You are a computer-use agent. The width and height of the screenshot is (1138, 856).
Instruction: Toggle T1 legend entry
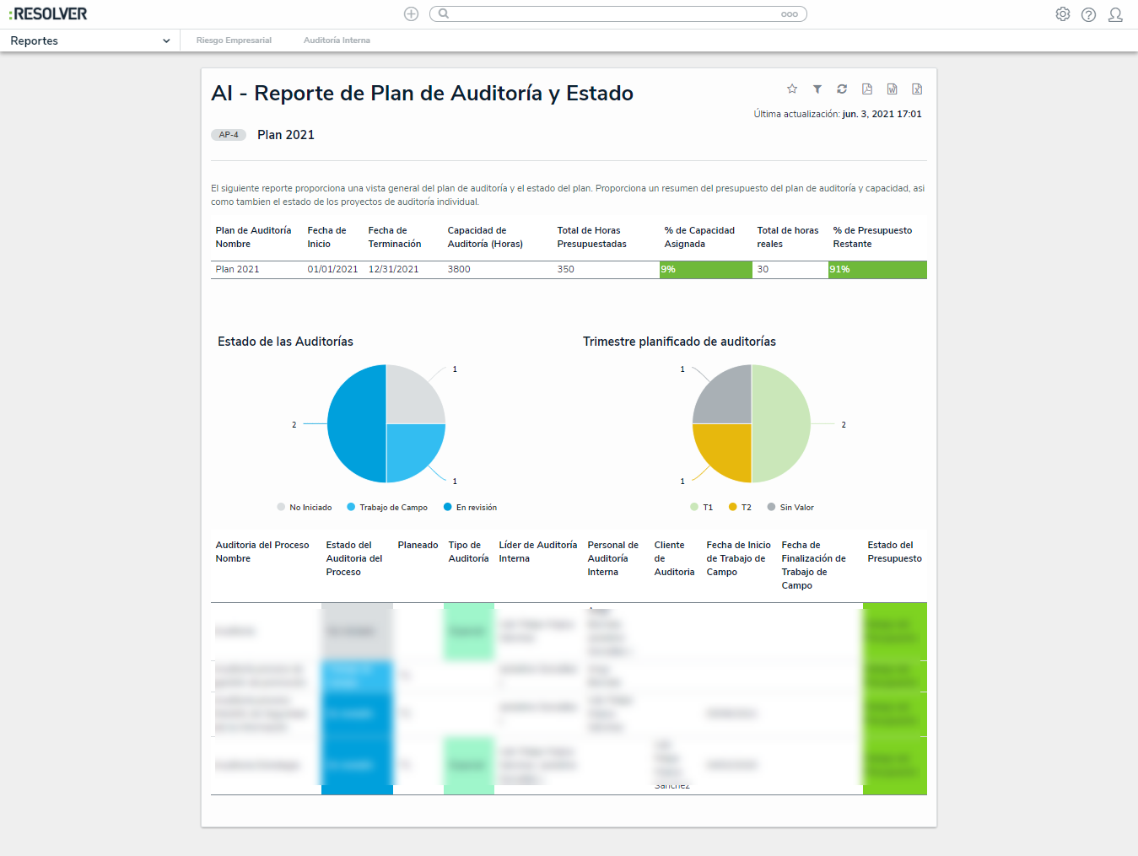coord(702,508)
